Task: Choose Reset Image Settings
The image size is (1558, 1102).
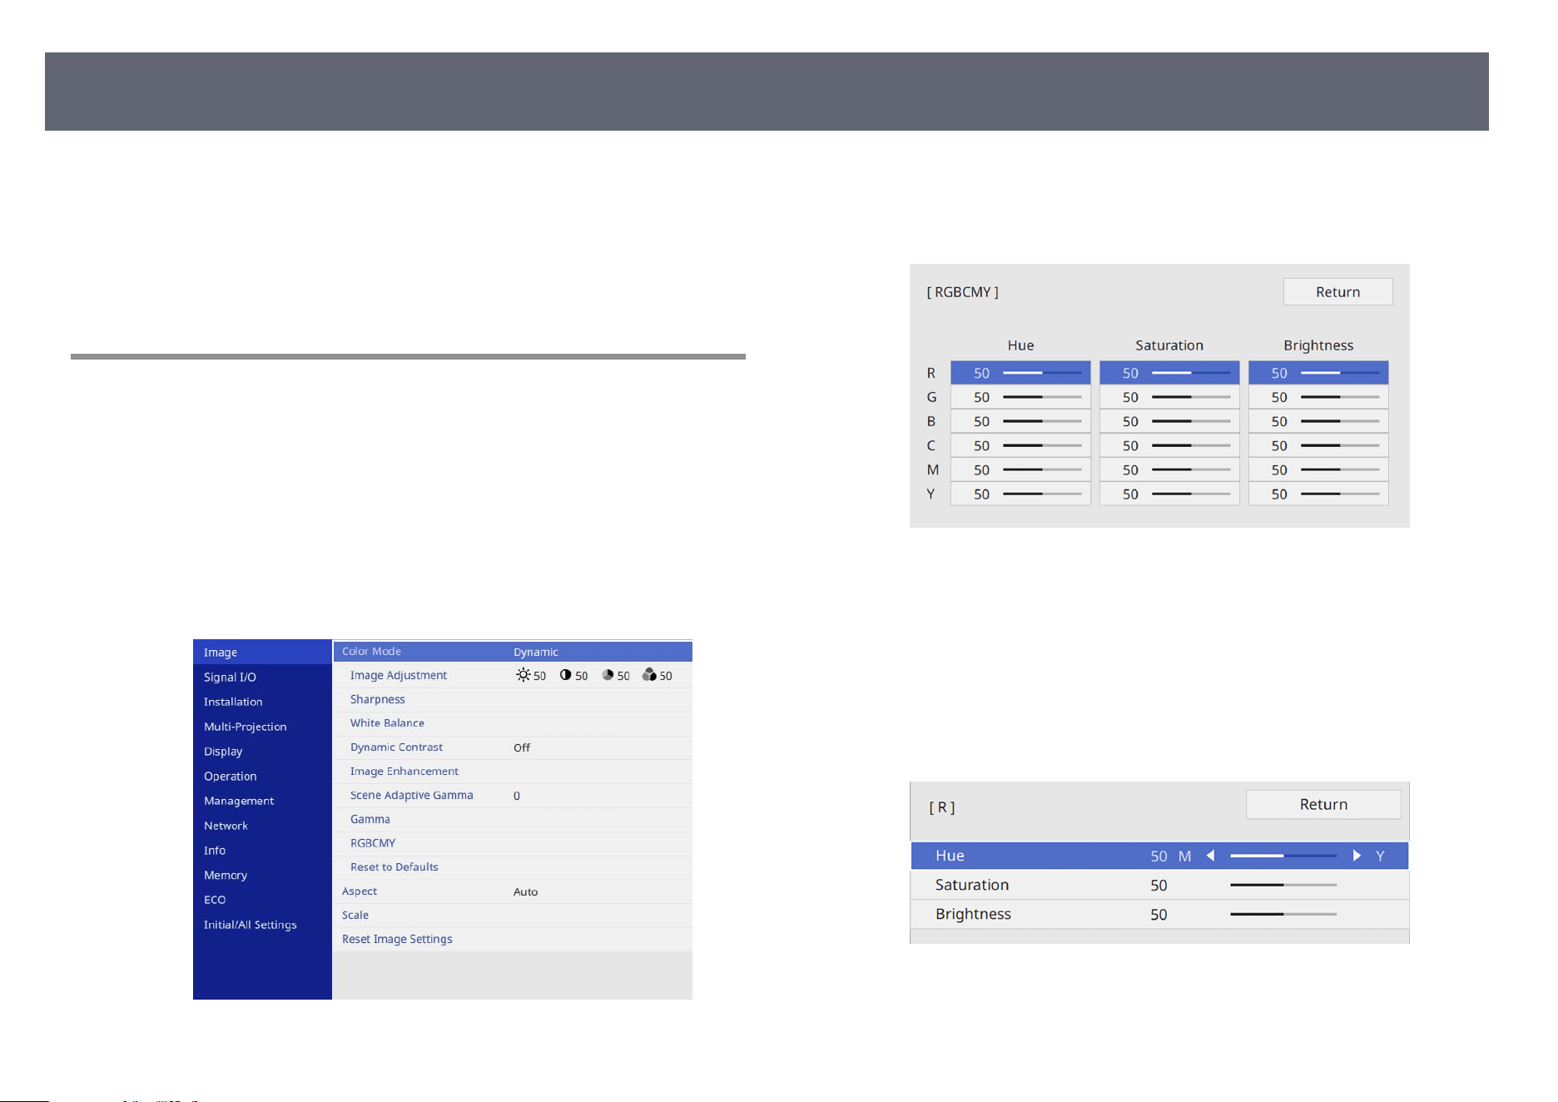Action: [x=513, y=939]
